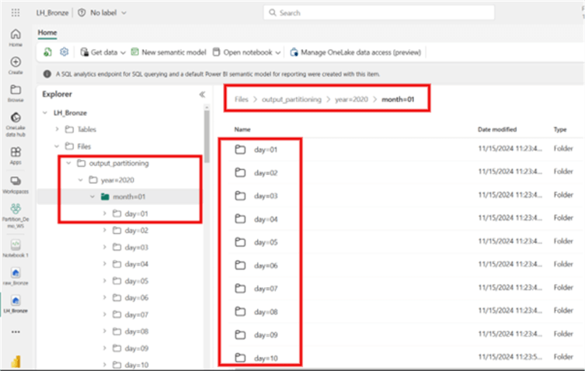Viewport: 585px width, 371px height.
Task: Click Files in the breadcrumb
Action: pyautogui.click(x=241, y=99)
